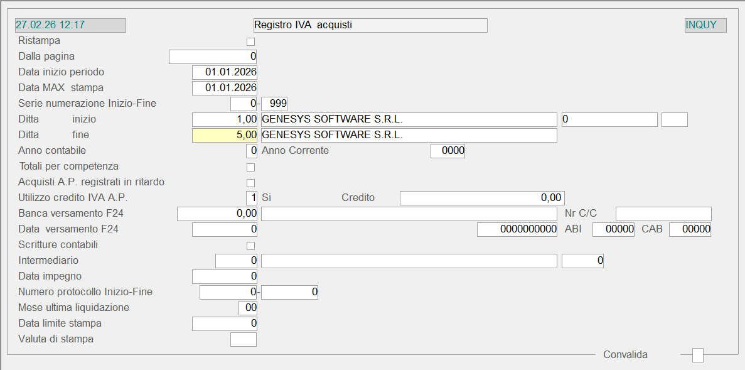The image size is (745, 370).
Task: Click the CAB code field
Action: tap(690, 229)
